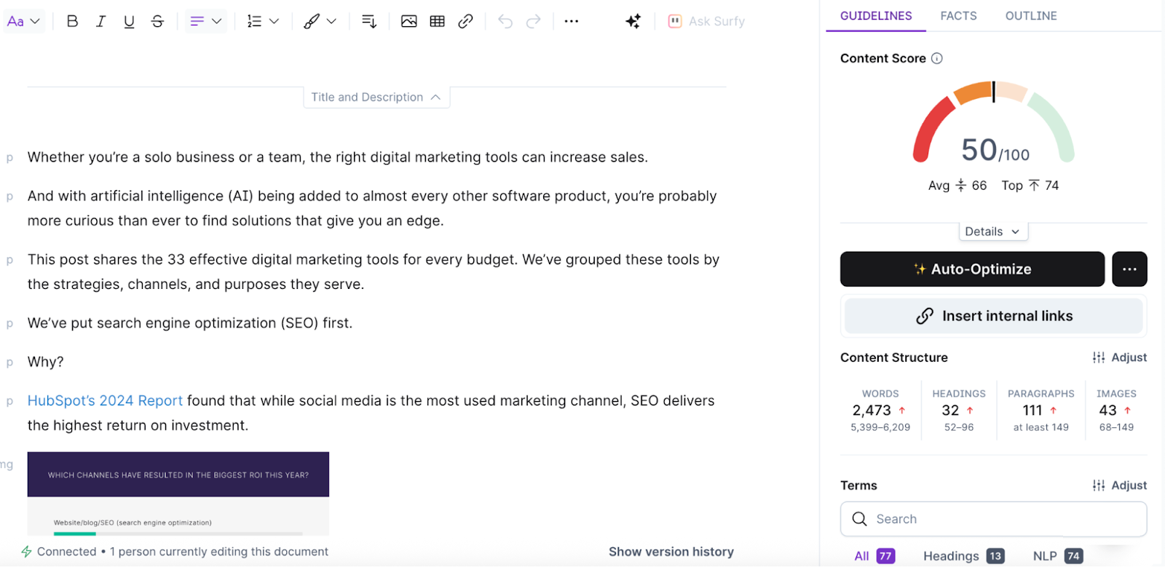
Task: Switch to the GUIDELINES tab
Action: click(876, 16)
